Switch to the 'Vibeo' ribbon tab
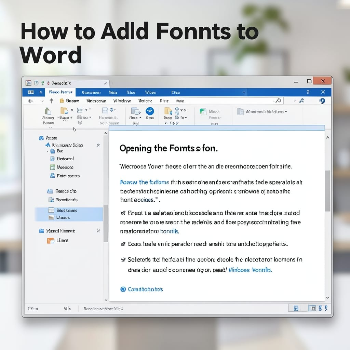 point(151,92)
